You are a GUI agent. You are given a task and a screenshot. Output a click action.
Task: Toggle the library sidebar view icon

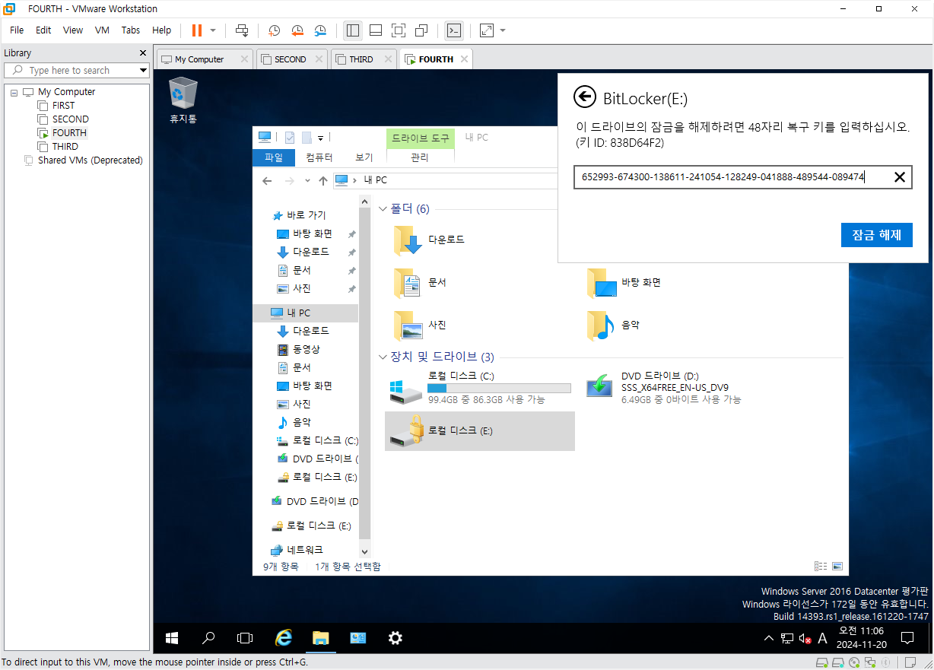pyautogui.click(x=352, y=30)
